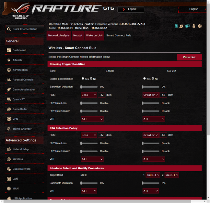Open English language dropdown
The width and height of the screenshot is (210, 203).
point(193,9)
